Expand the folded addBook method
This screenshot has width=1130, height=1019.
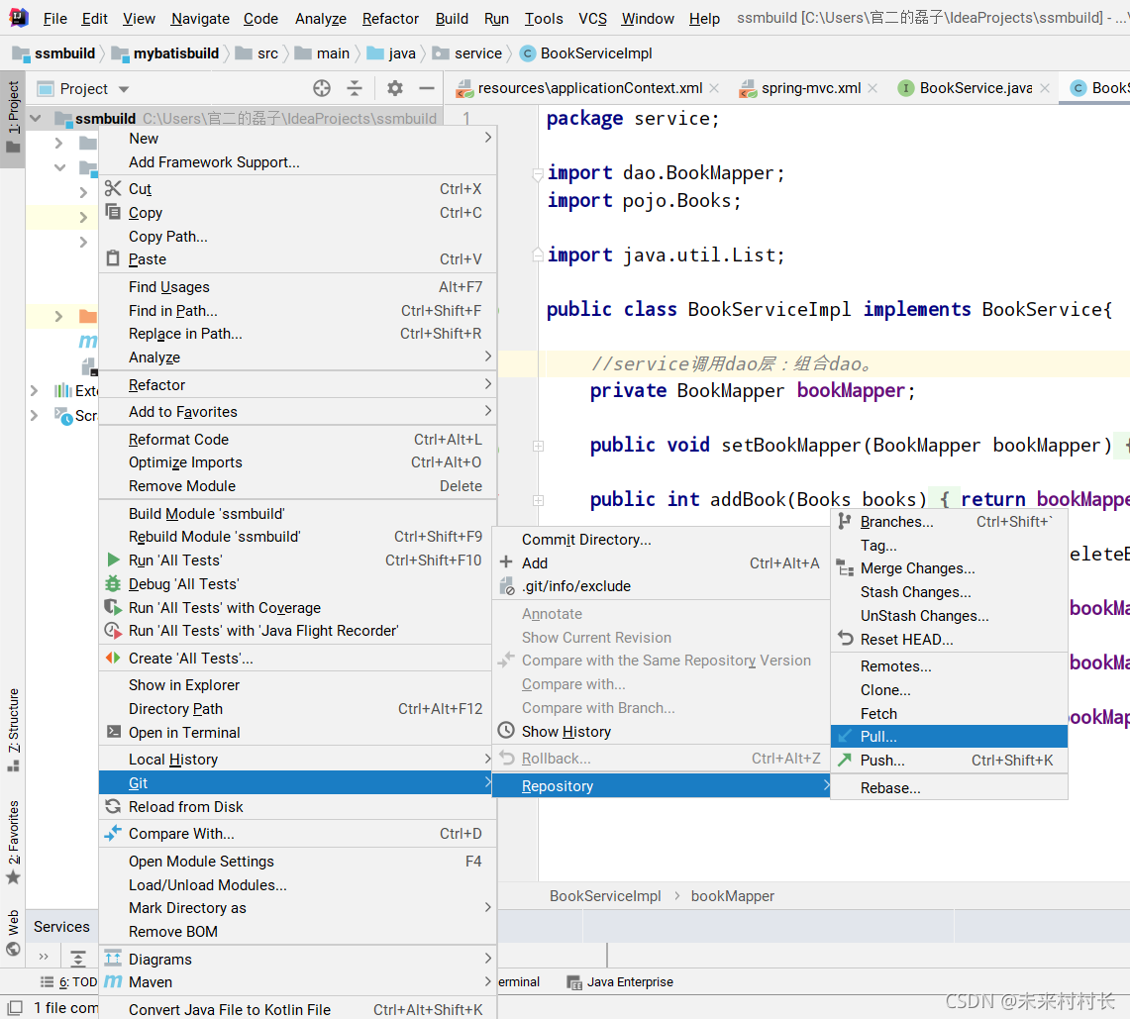point(539,499)
